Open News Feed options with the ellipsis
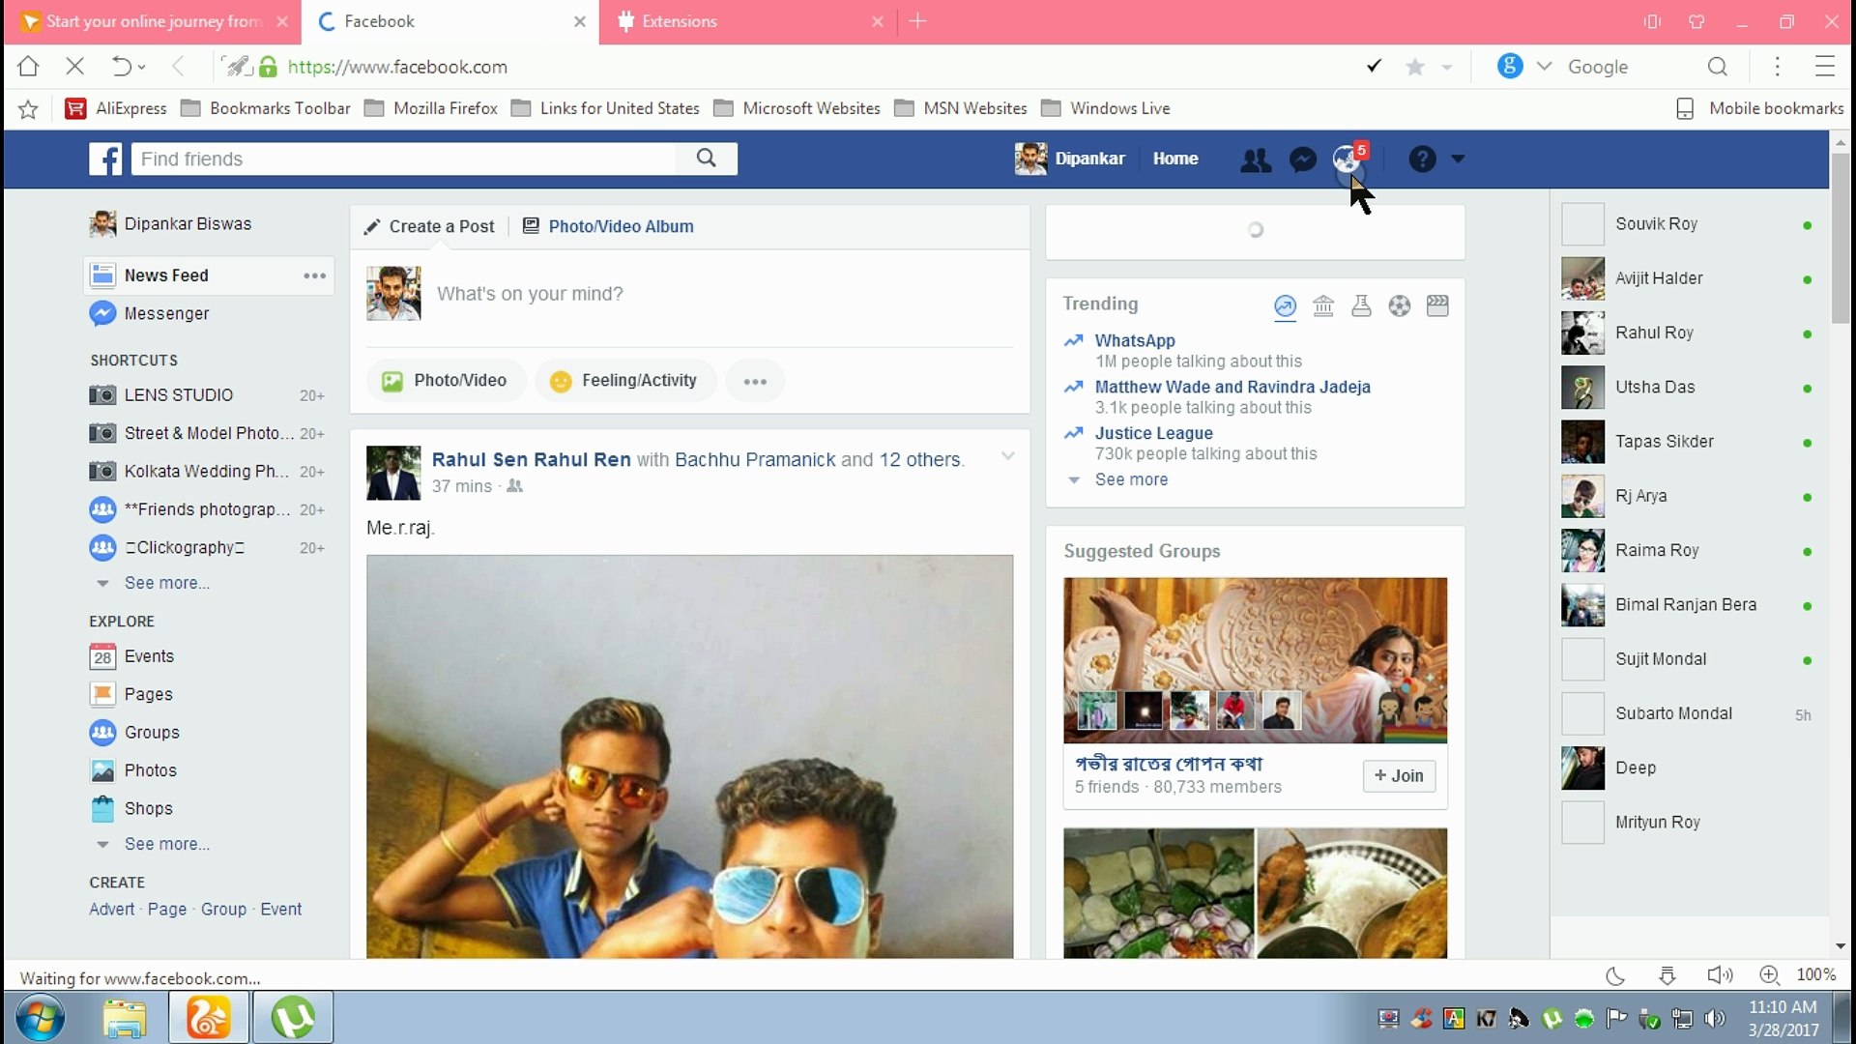The height and width of the screenshot is (1044, 1856). click(314, 275)
